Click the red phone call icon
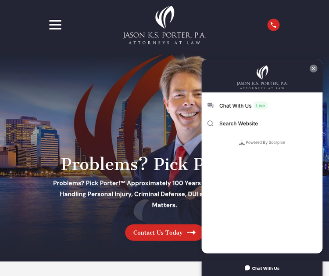This screenshot has width=329, height=276. [x=273, y=25]
